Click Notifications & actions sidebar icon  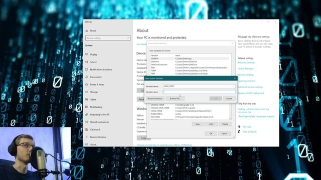coord(87,69)
